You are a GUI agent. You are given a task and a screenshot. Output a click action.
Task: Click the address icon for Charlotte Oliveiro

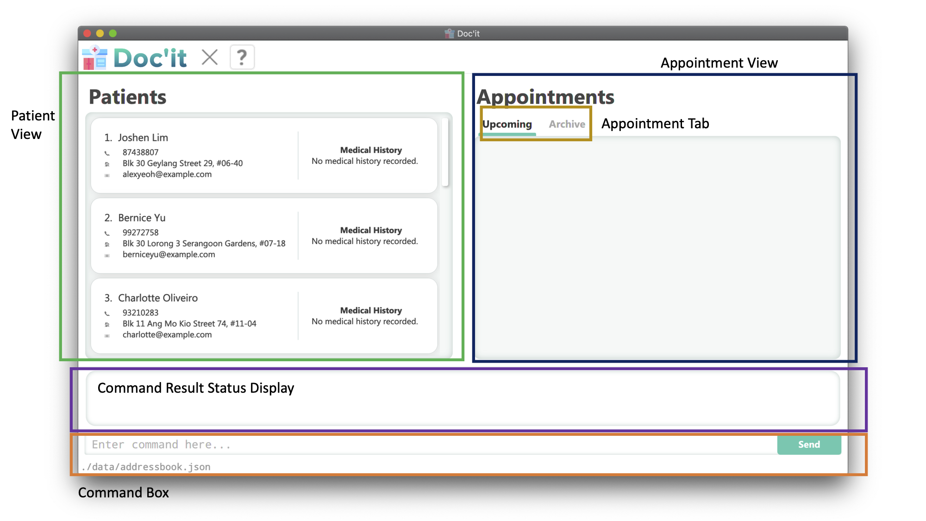(107, 324)
